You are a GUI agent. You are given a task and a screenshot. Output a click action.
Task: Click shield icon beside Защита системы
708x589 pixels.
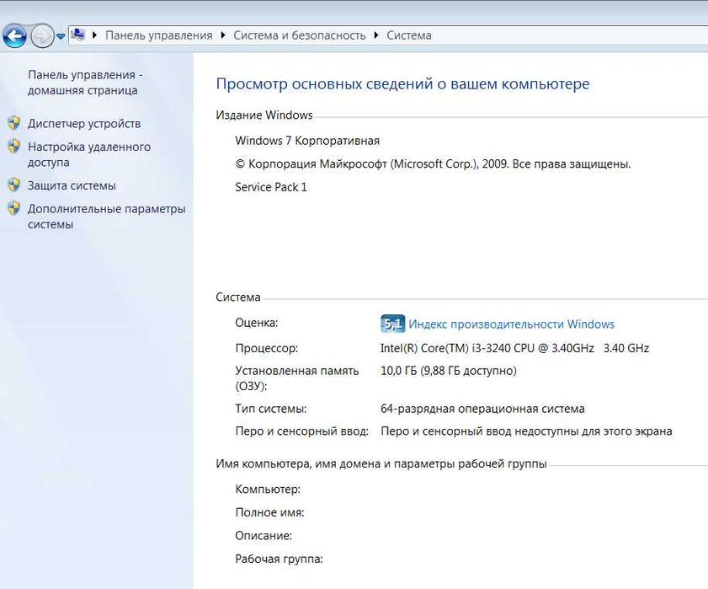click(14, 185)
